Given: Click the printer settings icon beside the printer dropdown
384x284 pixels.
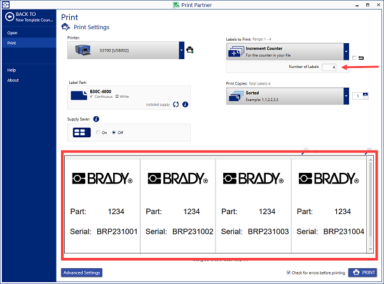Looking at the screenshot, I should point(190,50).
